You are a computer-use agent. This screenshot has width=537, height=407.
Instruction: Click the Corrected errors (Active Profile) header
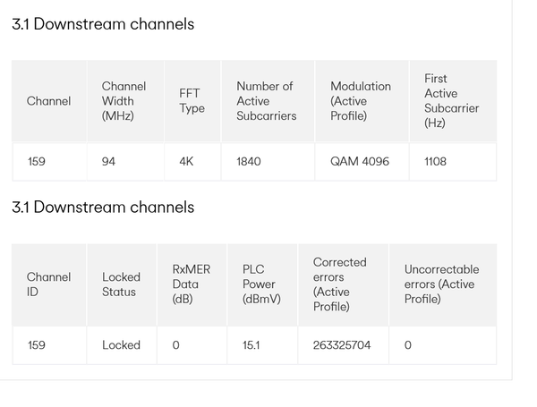[340, 284]
